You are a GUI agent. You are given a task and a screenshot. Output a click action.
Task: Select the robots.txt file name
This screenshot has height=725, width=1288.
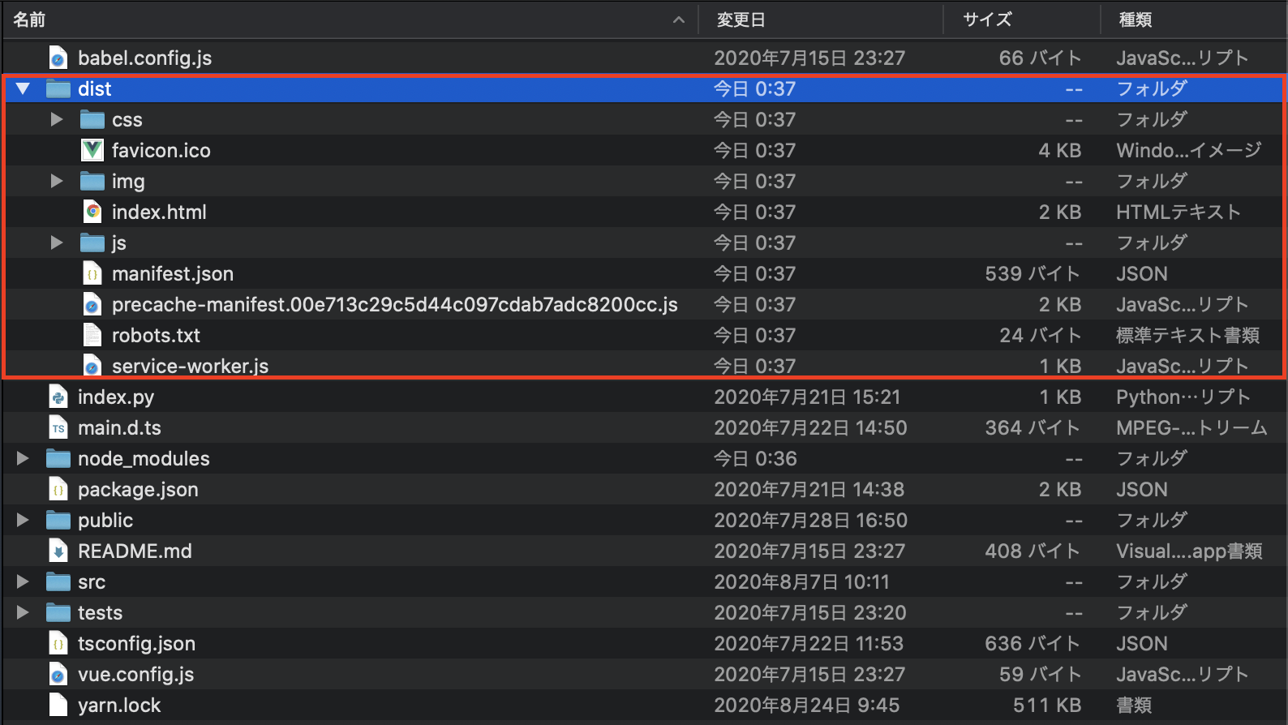pos(156,335)
